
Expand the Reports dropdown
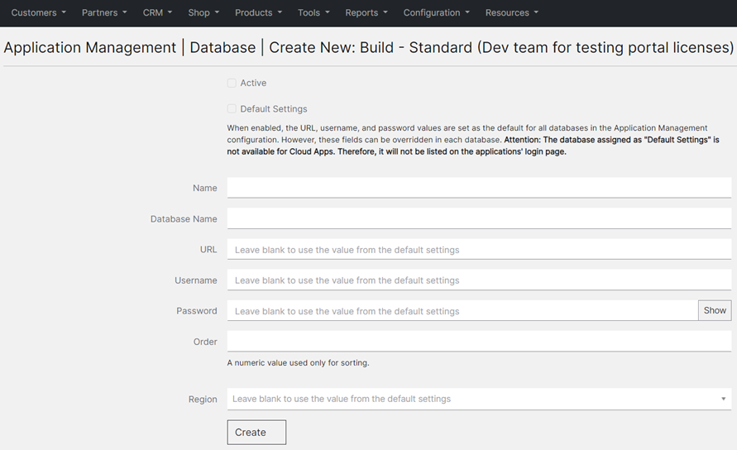coord(366,12)
